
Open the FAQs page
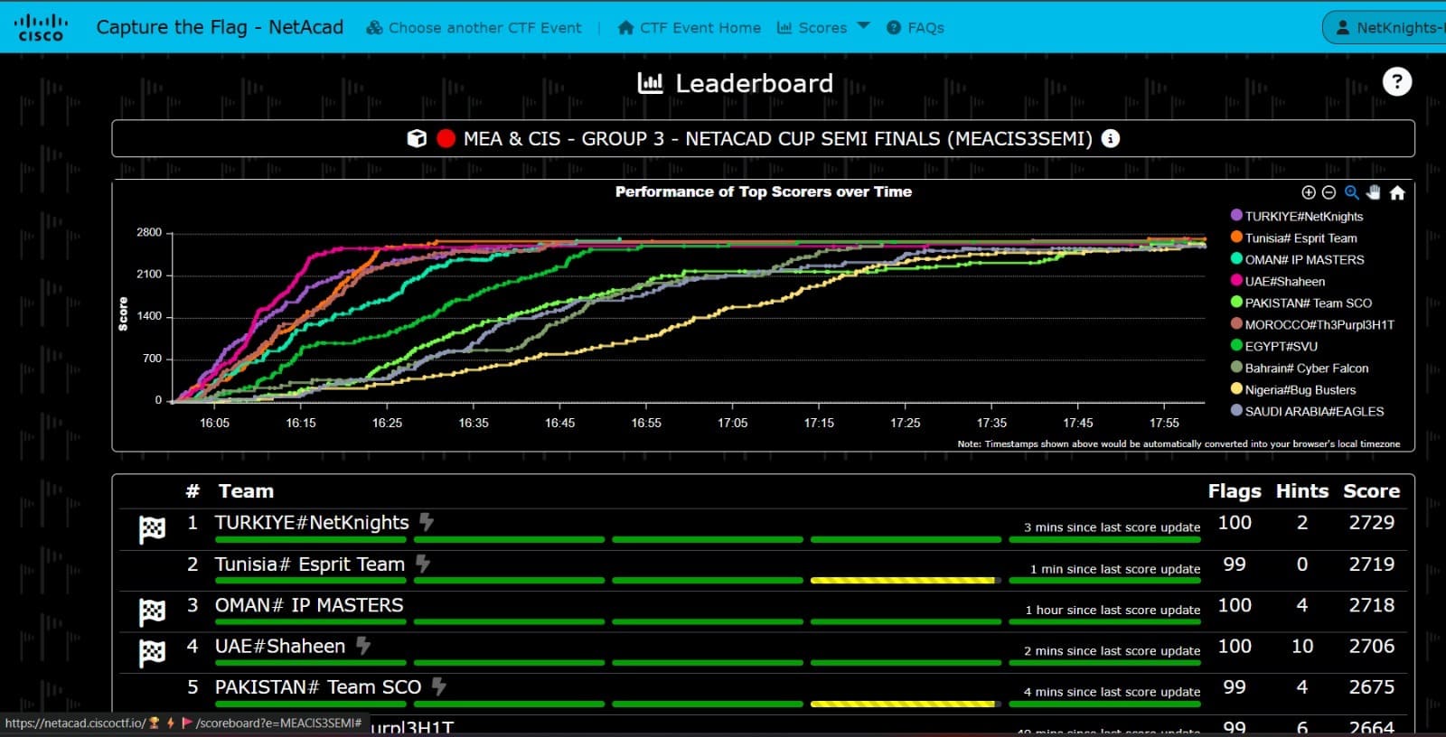point(915,28)
